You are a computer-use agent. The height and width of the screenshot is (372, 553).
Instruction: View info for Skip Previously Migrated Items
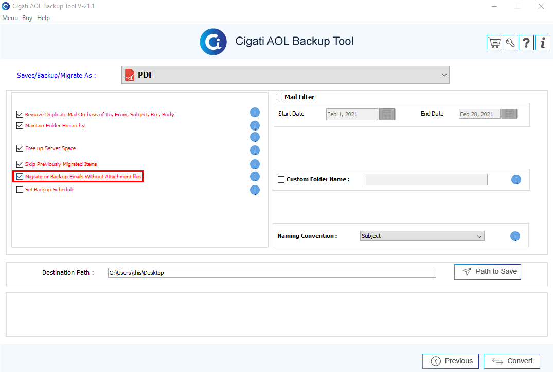click(x=255, y=164)
